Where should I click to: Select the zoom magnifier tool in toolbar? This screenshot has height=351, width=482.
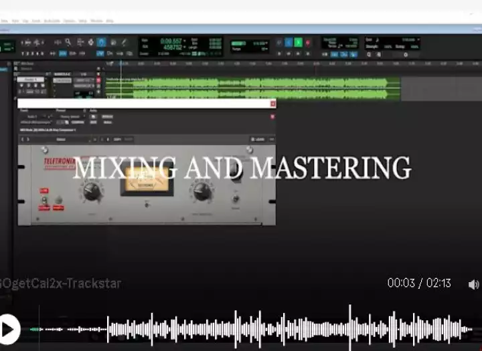(x=68, y=42)
